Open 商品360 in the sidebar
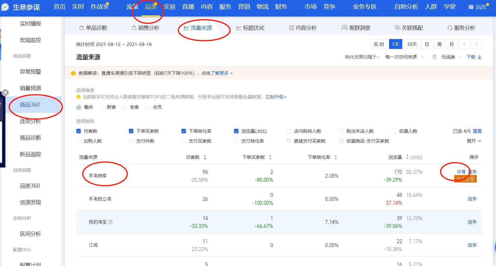496x266 pixels. [30, 105]
